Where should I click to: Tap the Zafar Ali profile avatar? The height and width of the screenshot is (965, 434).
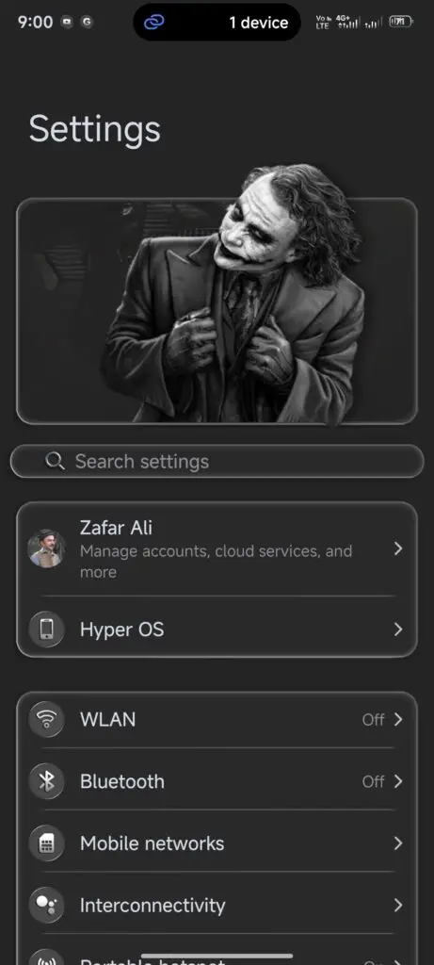pos(47,548)
